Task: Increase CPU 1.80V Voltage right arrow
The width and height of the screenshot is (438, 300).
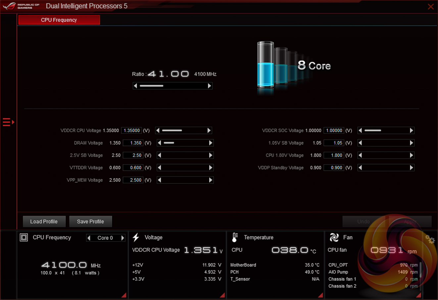Action: pos(412,155)
